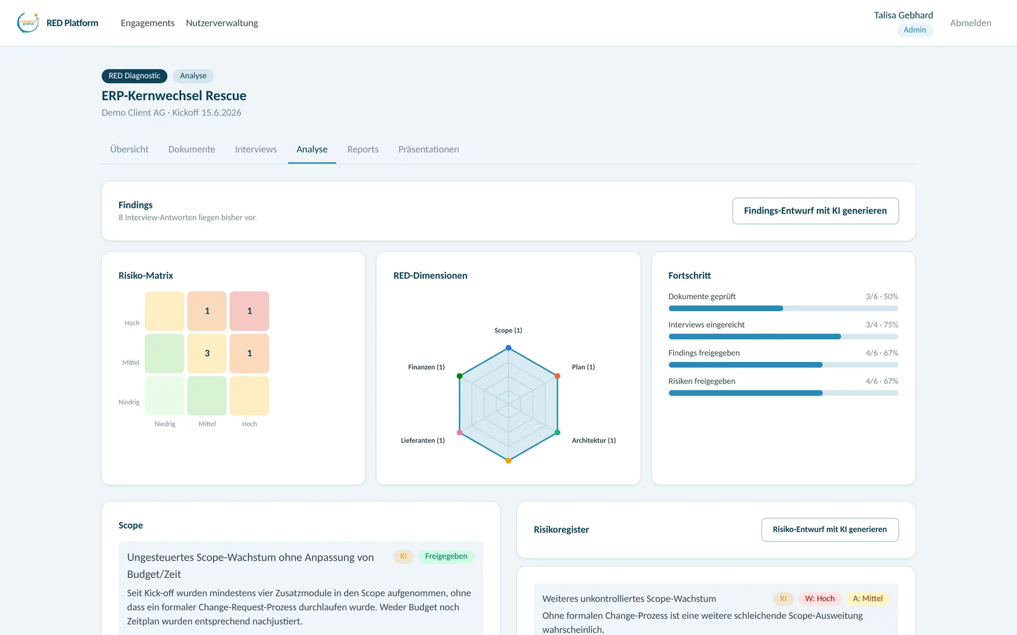This screenshot has height=635, width=1017.
Task: Select the red Hoch-Hoch risk matrix cell
Action: click(249, 311)
